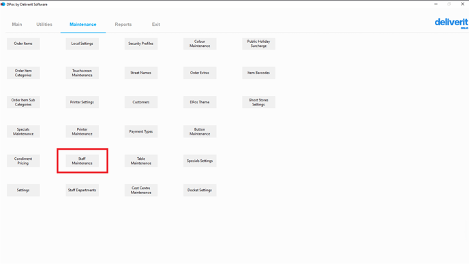Click the DPos app icon in title bar
469x264 pixels.
(3, 4)
